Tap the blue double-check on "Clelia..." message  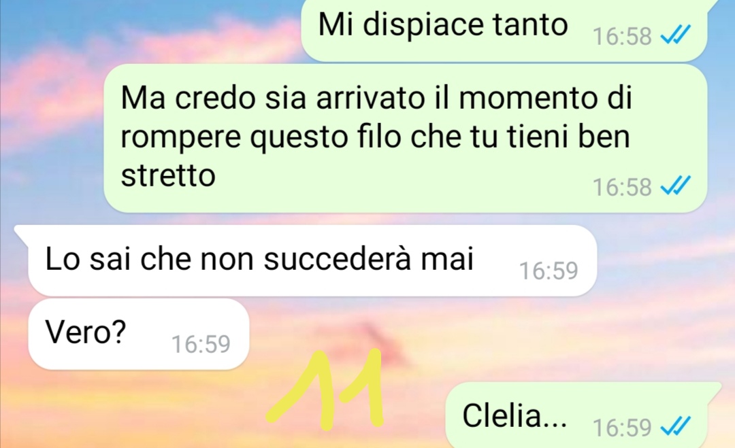pyautogui.click(x=676, y=426)
